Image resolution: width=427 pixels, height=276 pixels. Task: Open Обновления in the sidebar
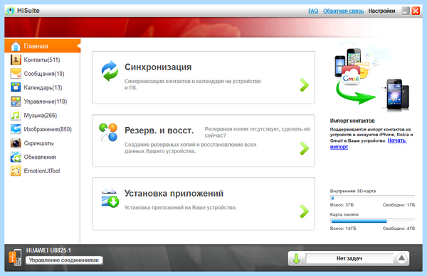[x=42, y=157]
